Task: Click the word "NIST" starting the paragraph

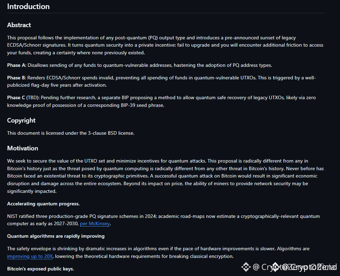Action: (x=13, y=216)
